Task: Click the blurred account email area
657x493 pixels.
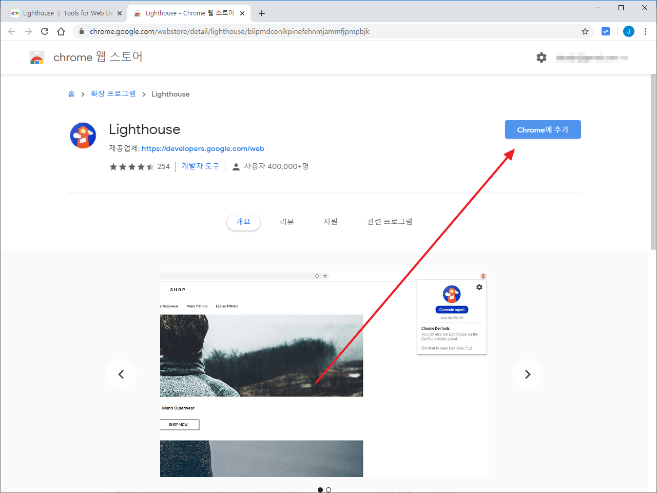Action: (x=592, y=58)
